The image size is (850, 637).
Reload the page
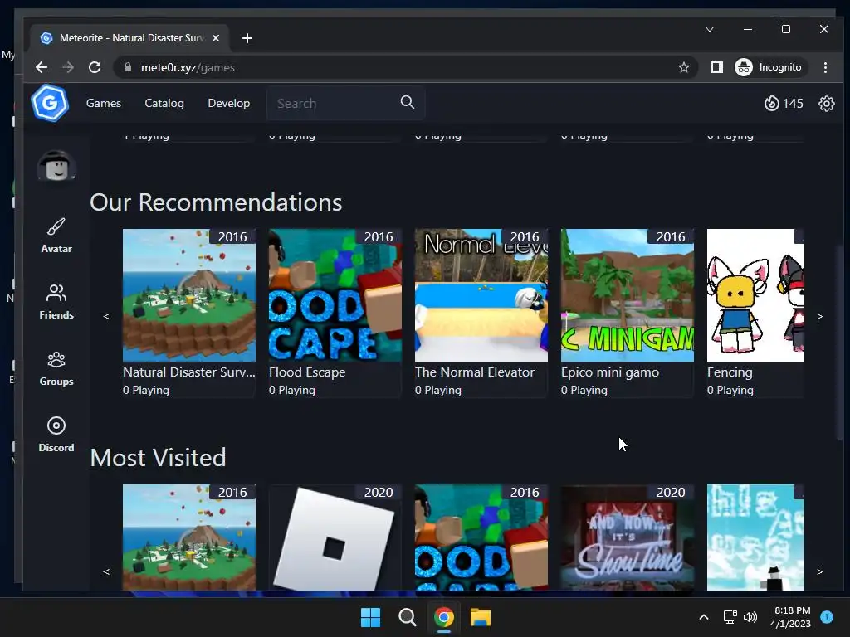coord(95,67)
